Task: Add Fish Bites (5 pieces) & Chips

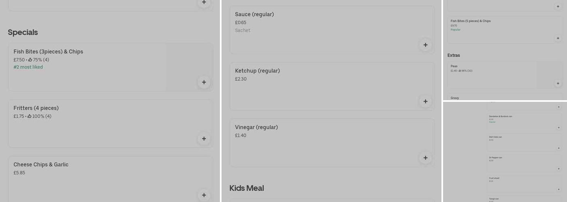Action: (558, 38)
